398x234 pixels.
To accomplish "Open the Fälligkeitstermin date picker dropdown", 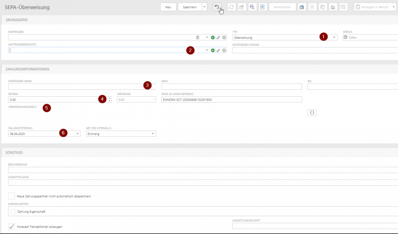I will click(77, 134).
